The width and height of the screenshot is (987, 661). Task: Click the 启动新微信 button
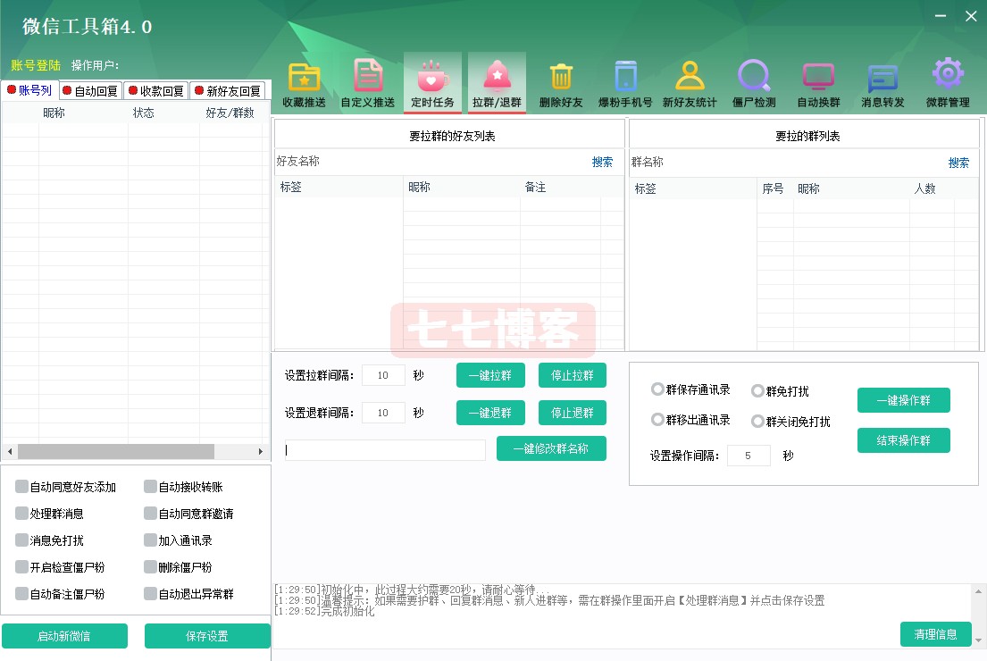(64, 636)
